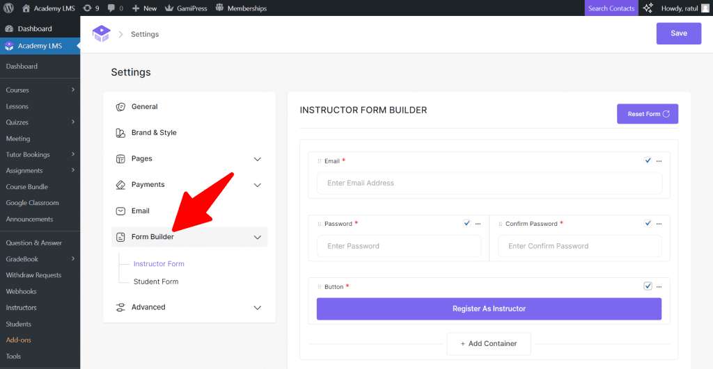713x369 pixels.
Task: Select the Instructor Form sub-item
Action: [159, 263]
